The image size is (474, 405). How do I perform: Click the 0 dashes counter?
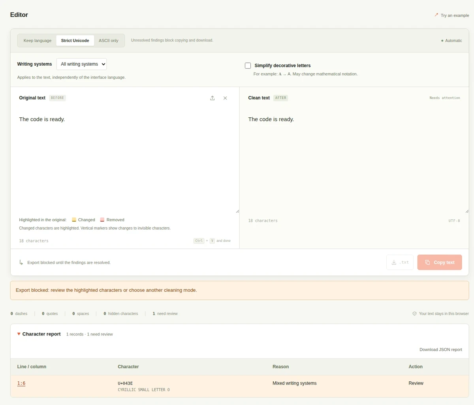pyautogui.click(x=19, y=314)
